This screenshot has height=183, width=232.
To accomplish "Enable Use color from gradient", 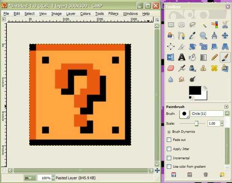I will pos(169,167).
